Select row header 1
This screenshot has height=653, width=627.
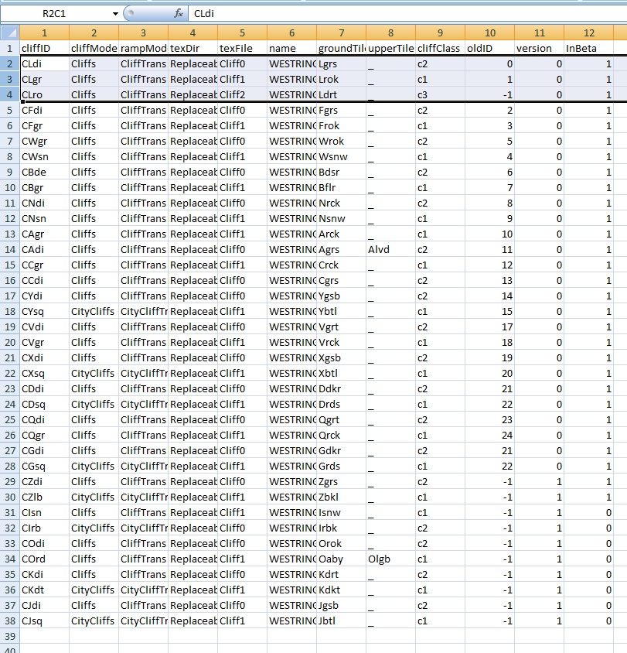[x=10, y=48]
